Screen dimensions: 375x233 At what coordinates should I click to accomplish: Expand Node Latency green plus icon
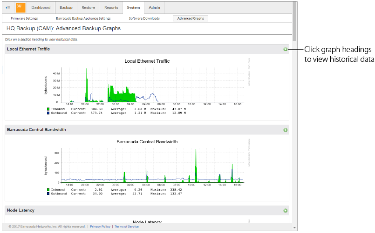pos(285,211)
